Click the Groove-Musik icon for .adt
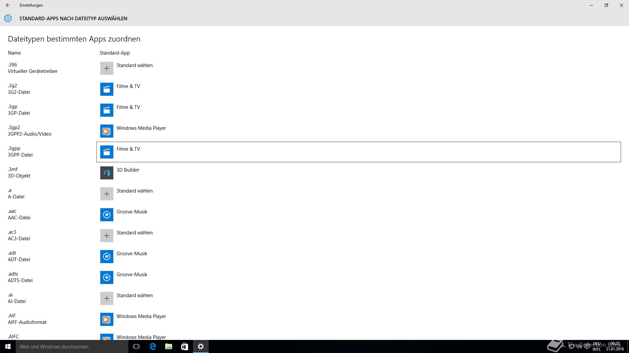The height and width of the screenshot is (353, 629). (x=107, y=257)
